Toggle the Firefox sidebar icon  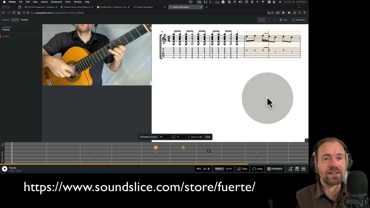278,13
